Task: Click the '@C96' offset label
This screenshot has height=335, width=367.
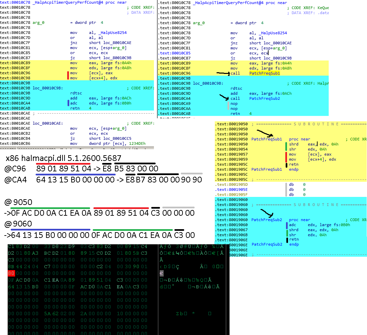Action: [15, 169]
